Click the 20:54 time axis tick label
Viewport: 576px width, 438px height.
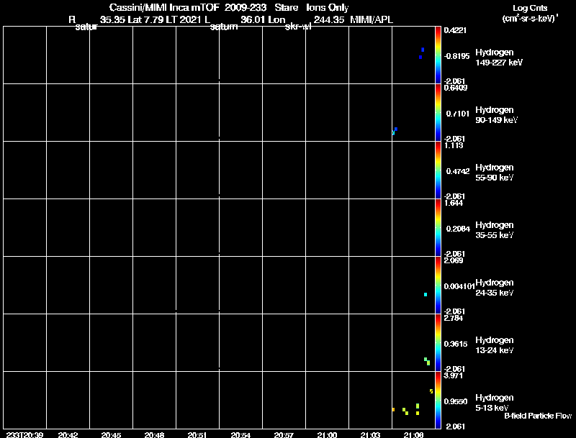(x=240, y=435)
